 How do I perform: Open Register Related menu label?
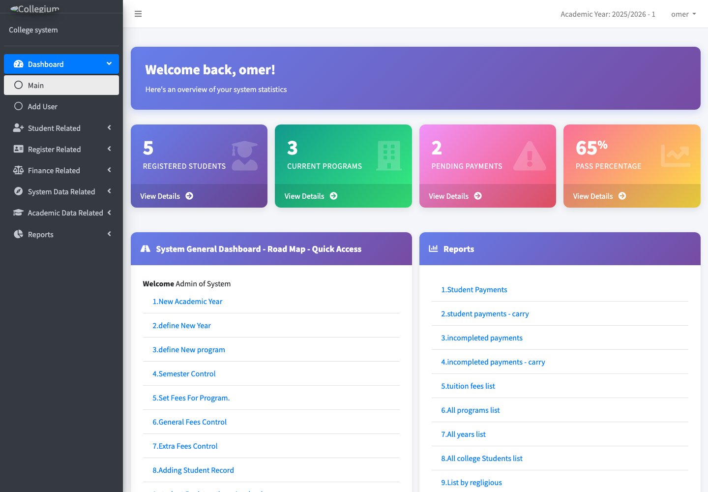click(x=54, y=149)
